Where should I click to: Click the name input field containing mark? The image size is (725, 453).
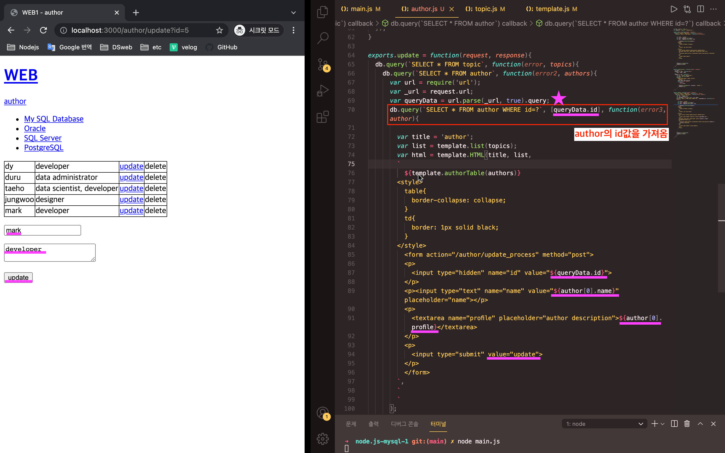[43, 230]
